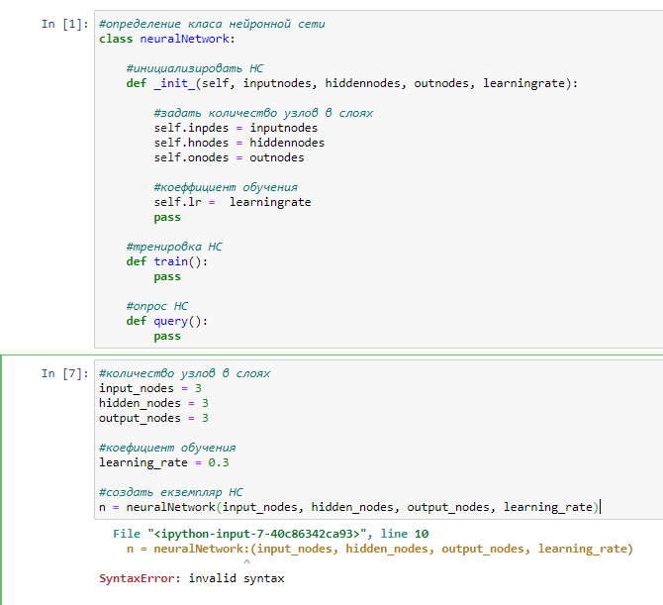Image resolution: width=663 pixels, height=605 pixels.
Task: Click the comment '#тренировка НС'
Action: click(174, 247)
